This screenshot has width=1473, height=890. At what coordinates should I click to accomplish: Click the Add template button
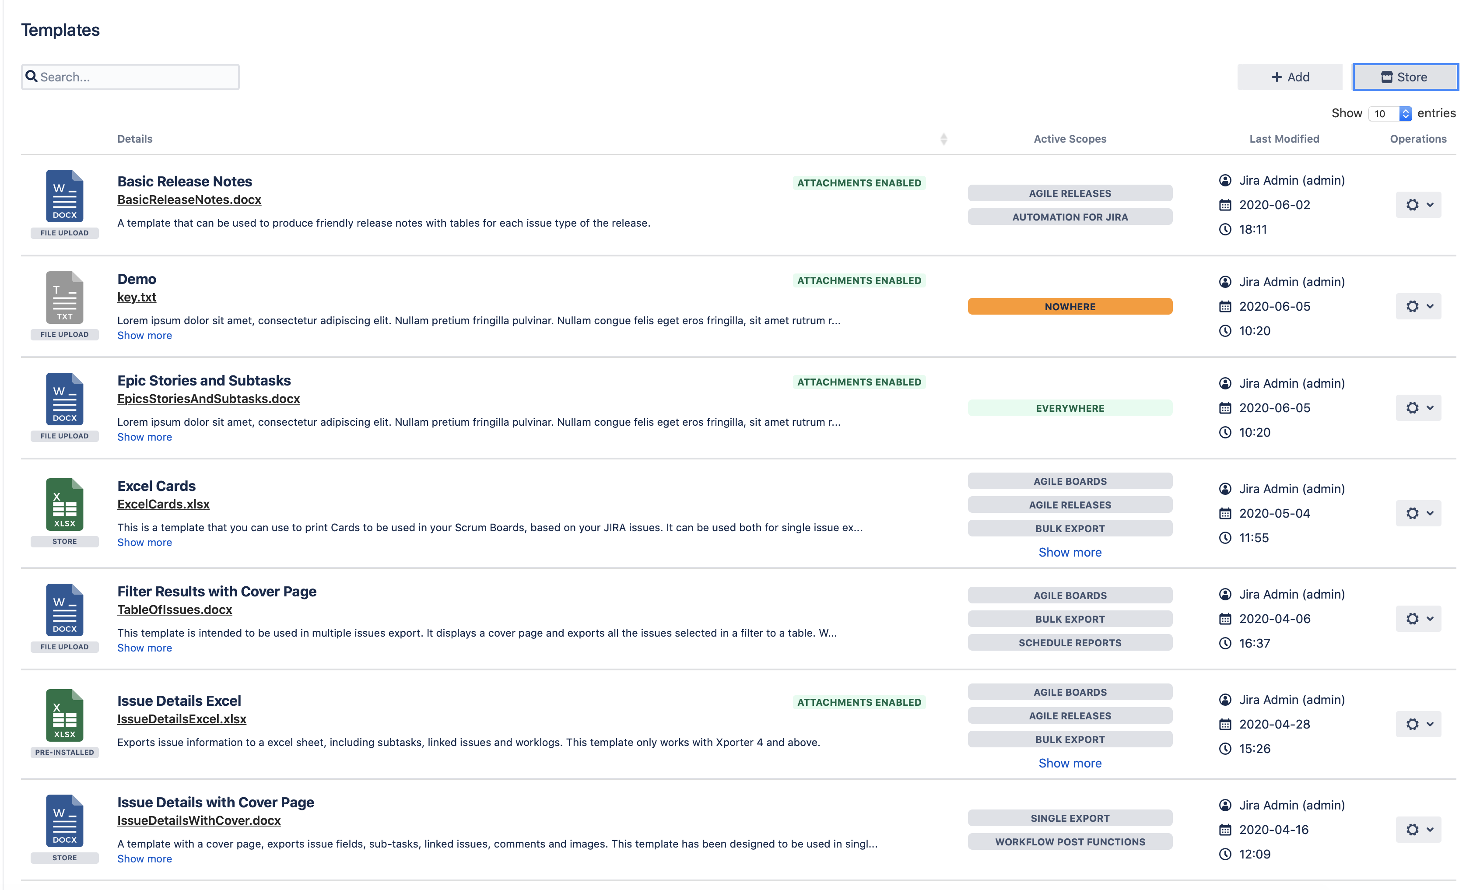coord(1290,77)
